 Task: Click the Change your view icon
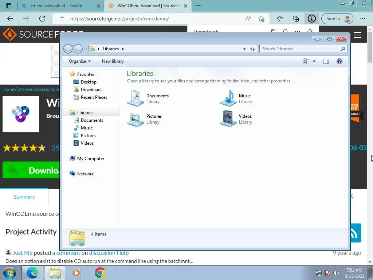point(306,61)
